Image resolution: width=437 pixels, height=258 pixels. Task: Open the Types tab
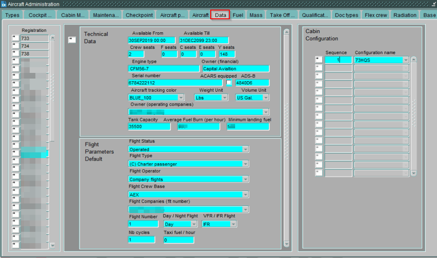pos(12,15)
